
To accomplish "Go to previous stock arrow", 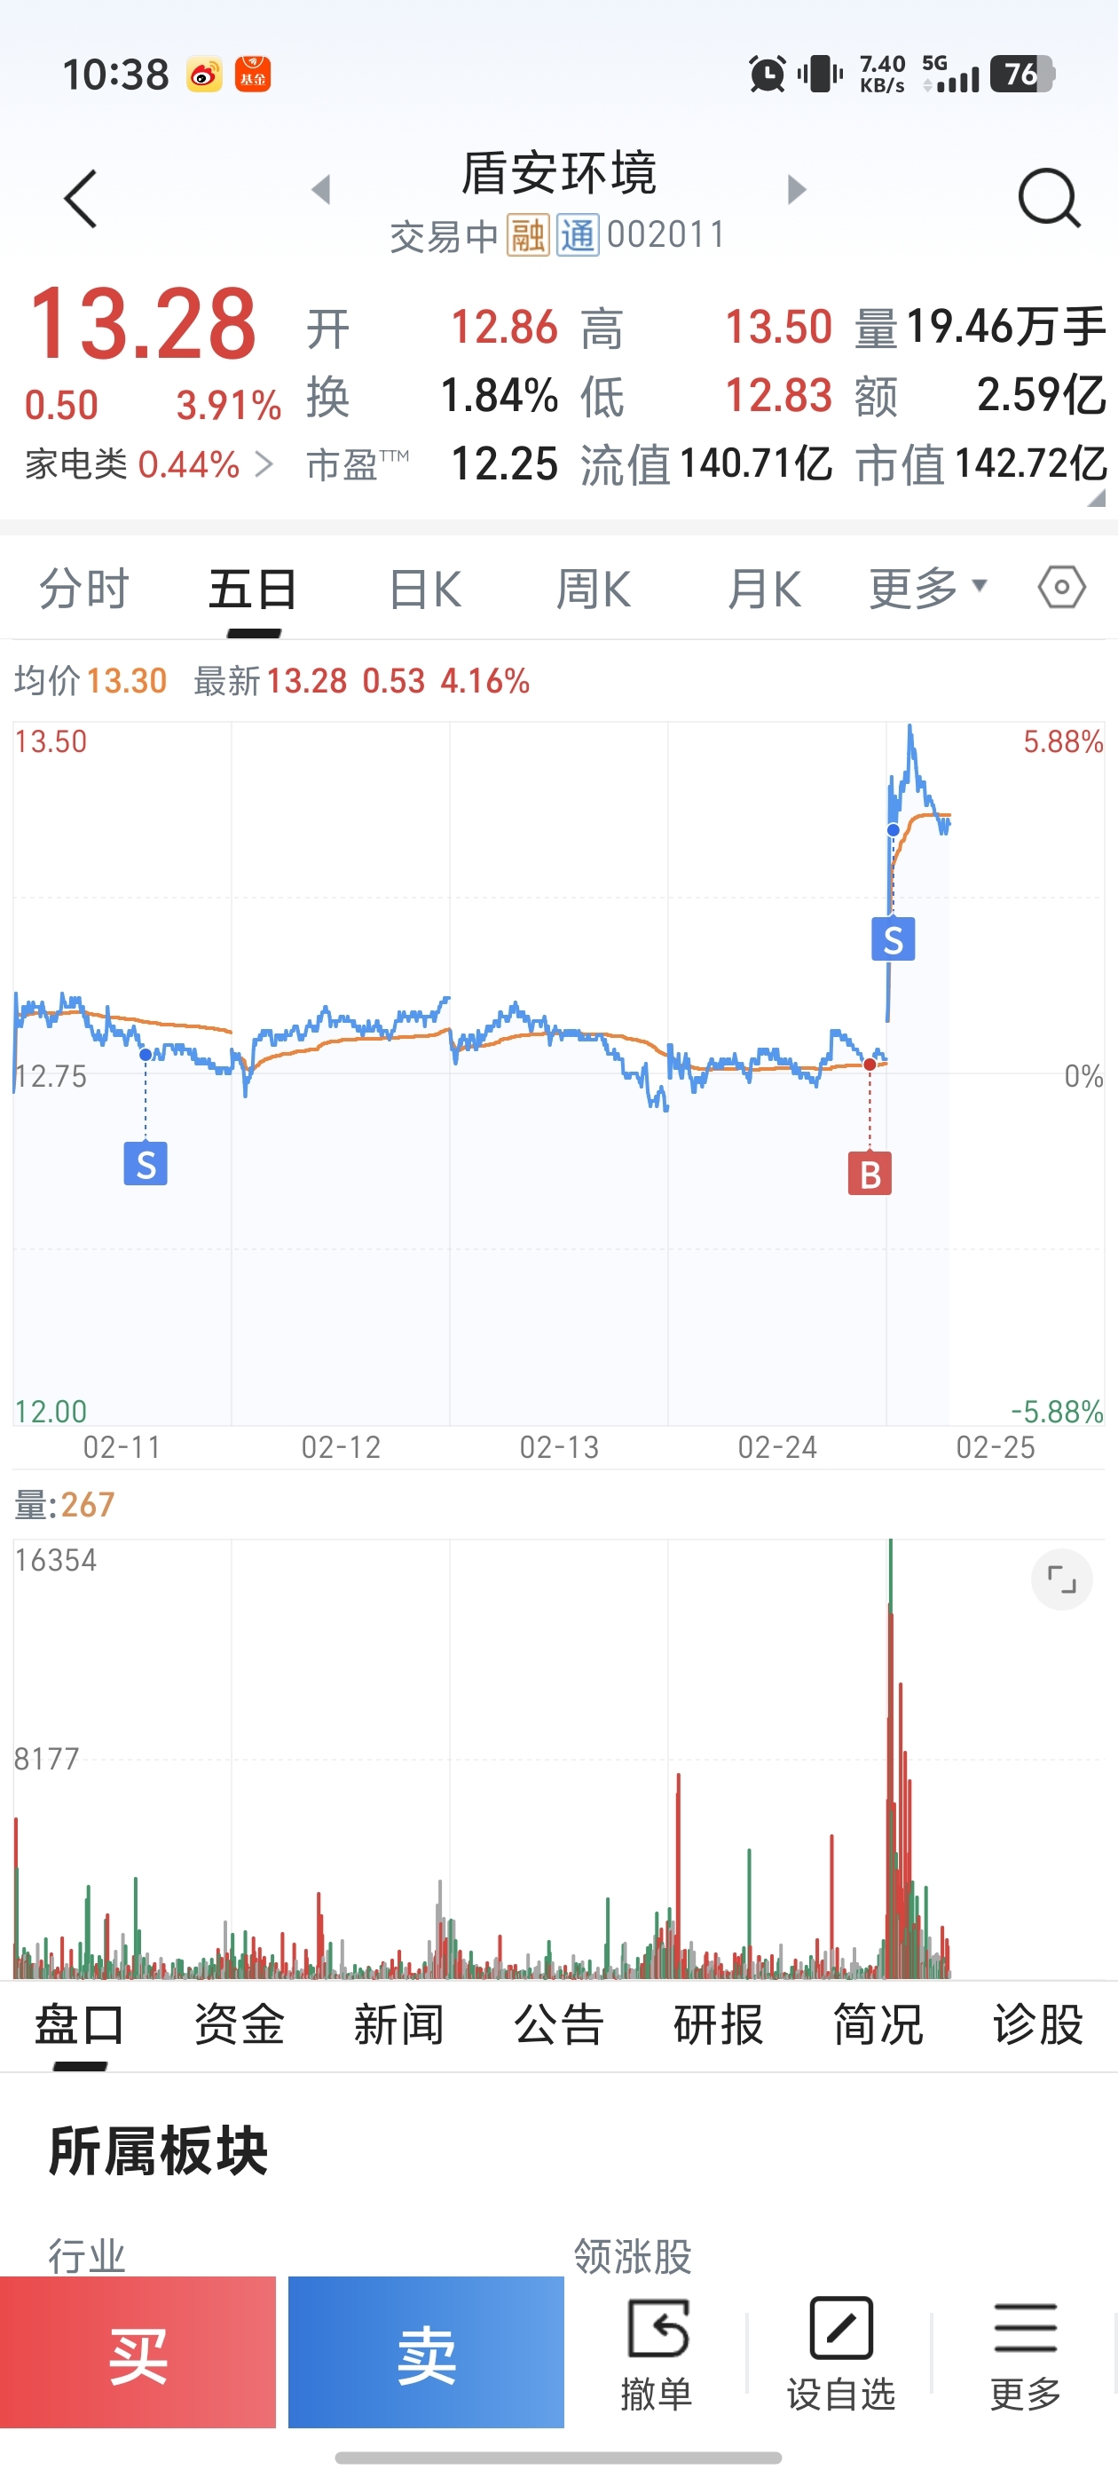I will click(x=321, y=189).
